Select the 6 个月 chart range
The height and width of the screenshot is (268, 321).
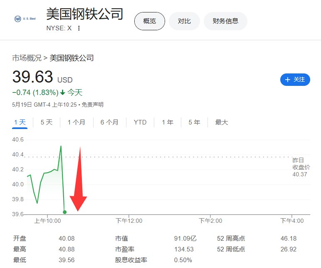pyautogui.click(x=109, y=122)
